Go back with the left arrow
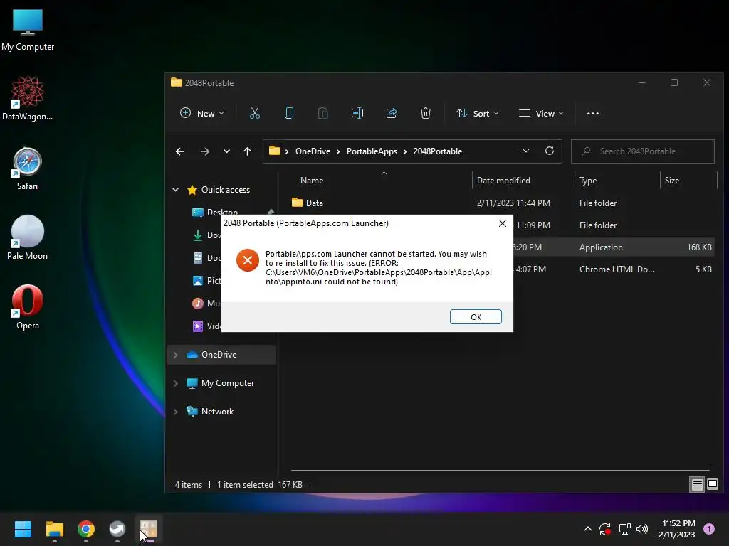 click(x=180, y=151)
